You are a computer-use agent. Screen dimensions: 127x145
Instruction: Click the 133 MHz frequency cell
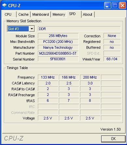[x=48, y=77]
